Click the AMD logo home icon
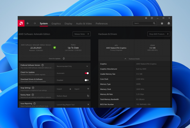Screen dimensions: 190x128 [x=21, y=24]
